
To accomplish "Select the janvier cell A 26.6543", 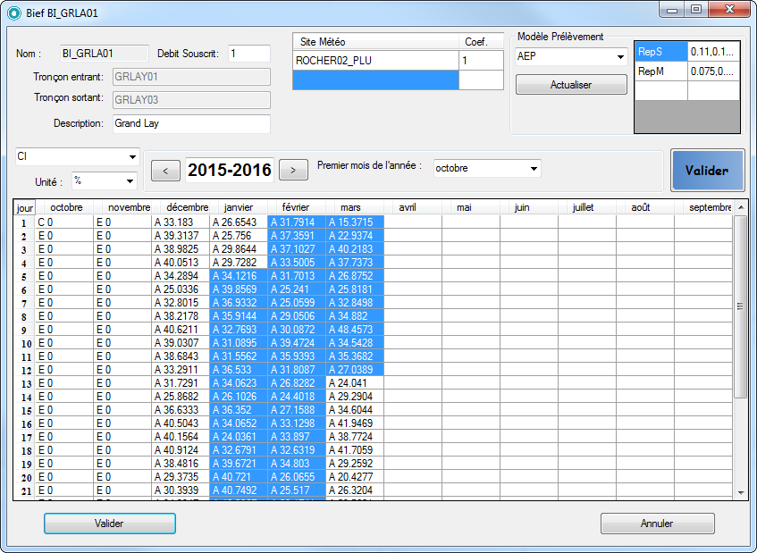I will pos(239,222).
